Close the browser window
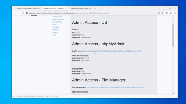 click(x=175, y=8)
